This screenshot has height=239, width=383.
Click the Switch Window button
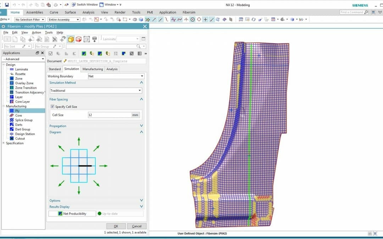coord(85,5)
